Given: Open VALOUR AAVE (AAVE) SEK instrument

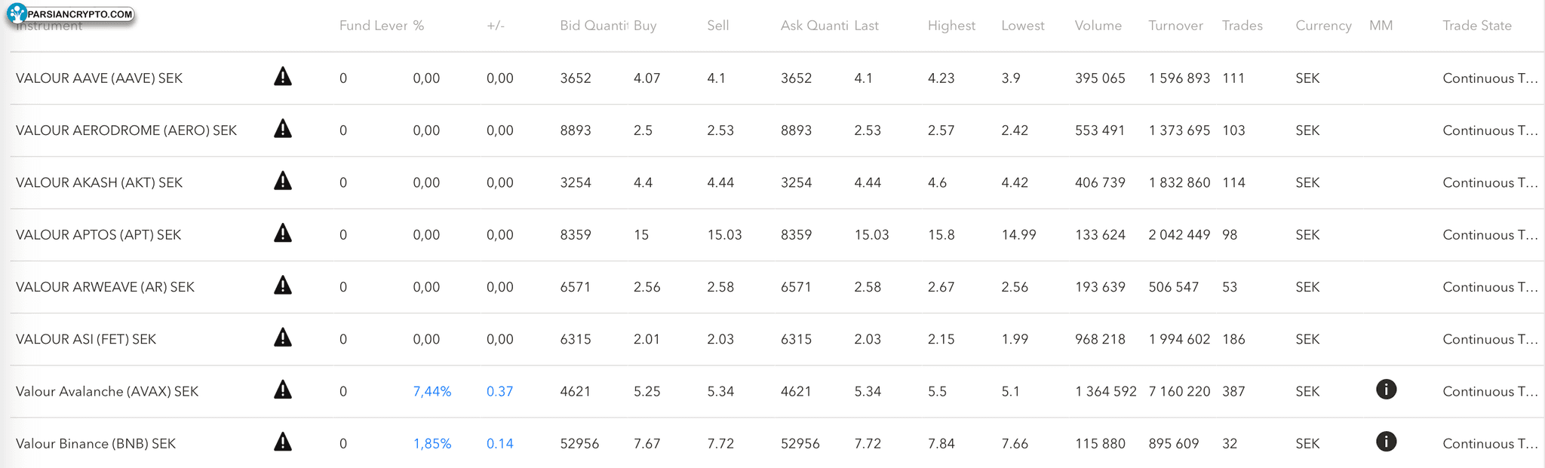Looking at the screenshot, I should [99, 78].
